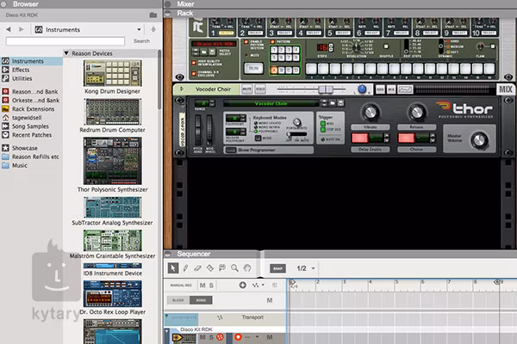
Task: Choose the Magnify tool in sequencer toolbar
Action: point(234,268)
